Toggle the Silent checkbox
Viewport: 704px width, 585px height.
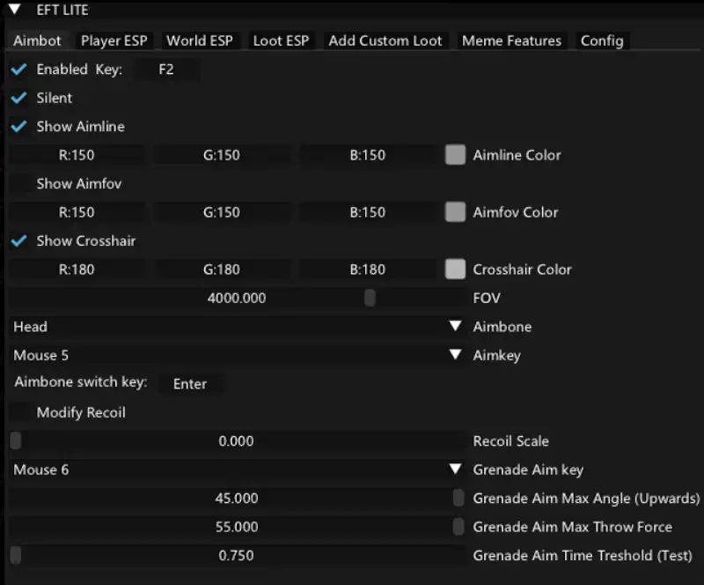tap(18, 98)
